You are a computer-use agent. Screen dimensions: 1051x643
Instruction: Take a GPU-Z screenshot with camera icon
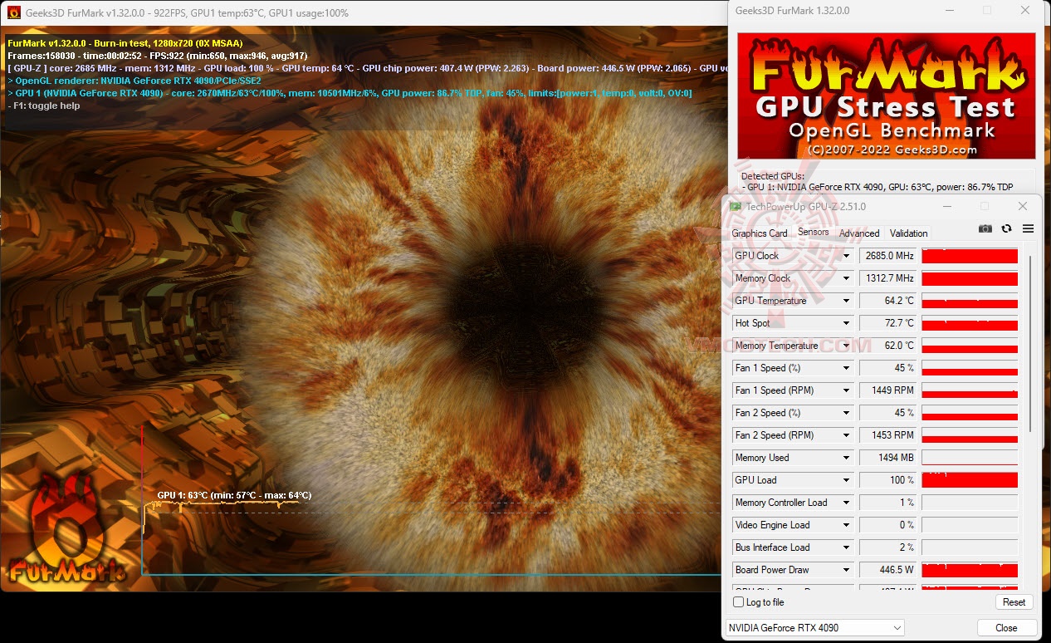click(985, 228)
